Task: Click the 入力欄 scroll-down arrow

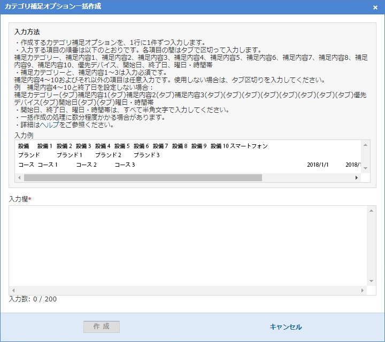Action: coord(371,281)
